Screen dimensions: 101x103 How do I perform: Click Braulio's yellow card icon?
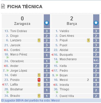39,96
